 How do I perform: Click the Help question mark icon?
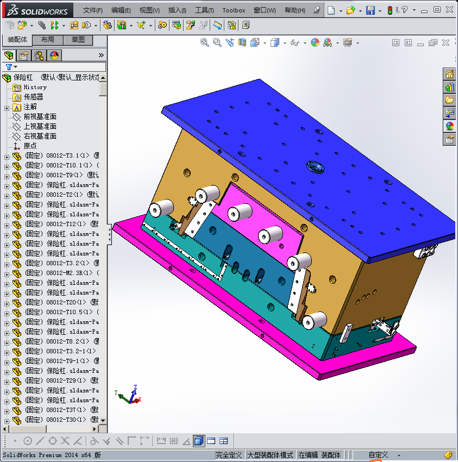[405, 10]
